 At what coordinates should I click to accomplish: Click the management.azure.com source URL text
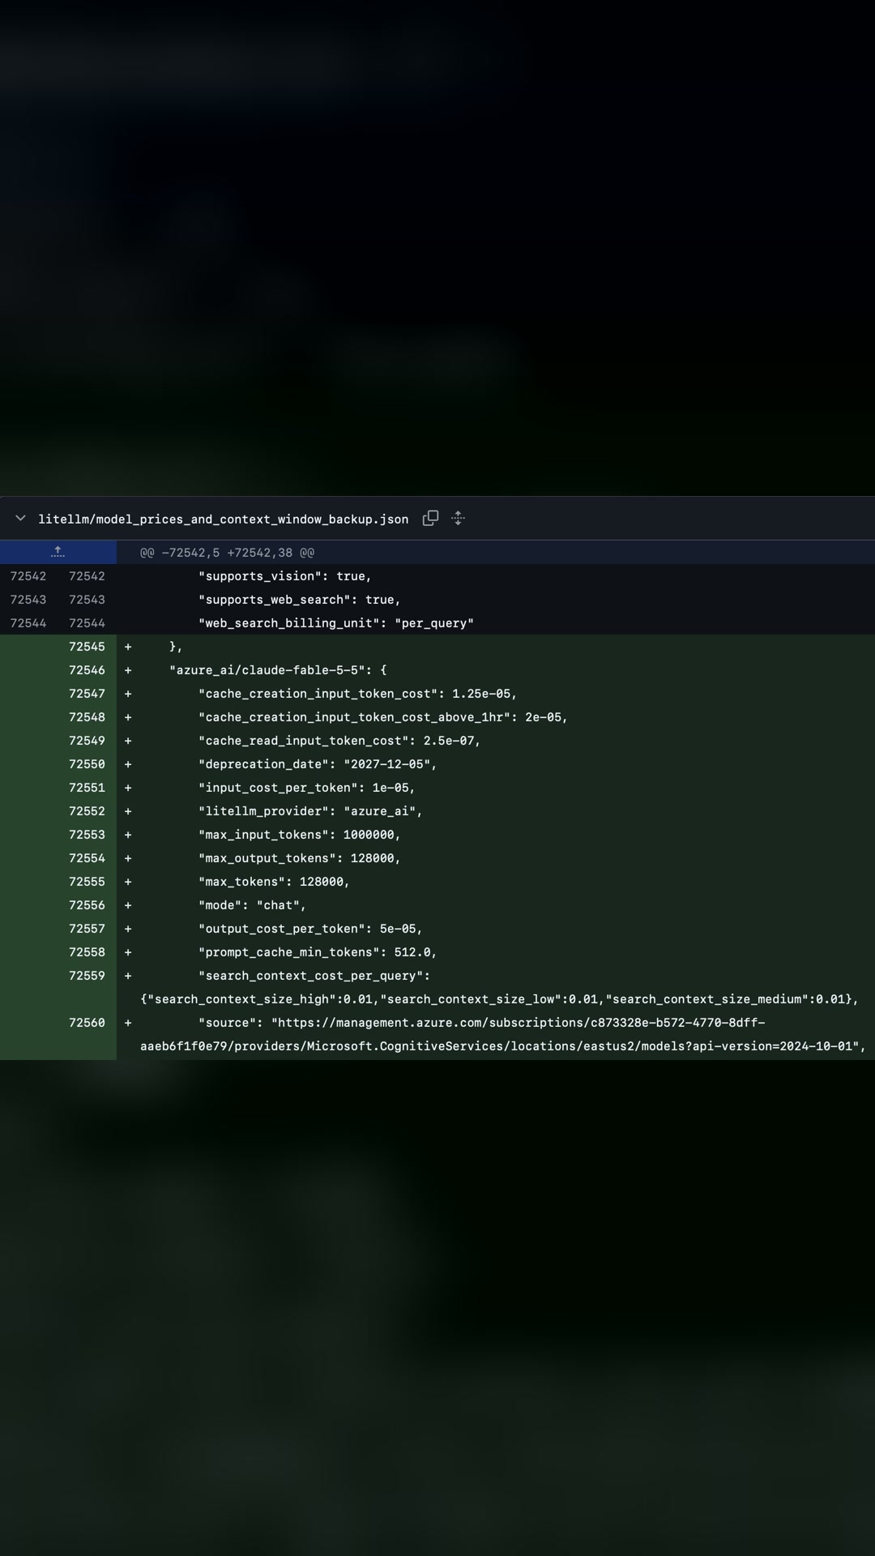coord(502,1035)
